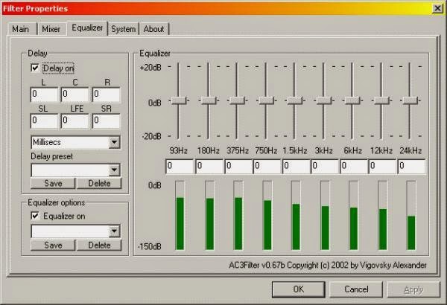Click the 180Hz gain value field
This screenshot has width=447, height=305.
tap(209, 167)
